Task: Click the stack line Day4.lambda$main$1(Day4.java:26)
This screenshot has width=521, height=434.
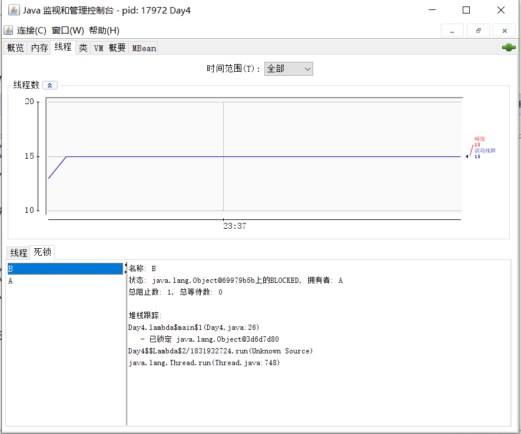Action: point(193,328)
